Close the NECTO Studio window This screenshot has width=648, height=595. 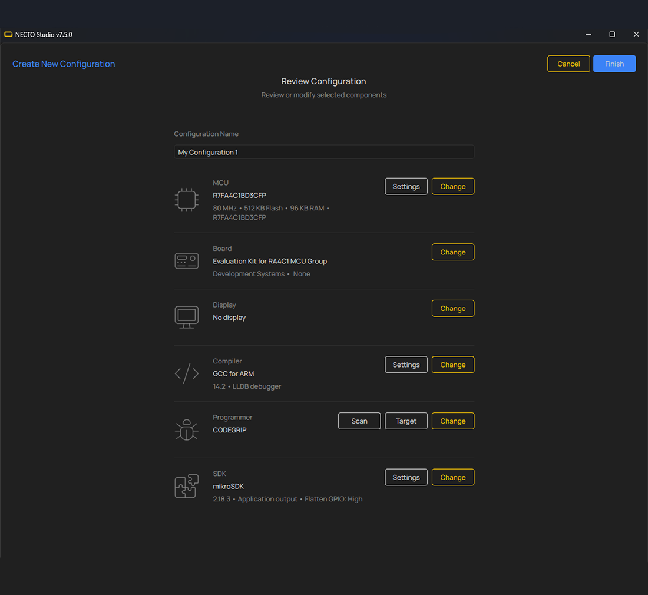[x=636, y=34]
